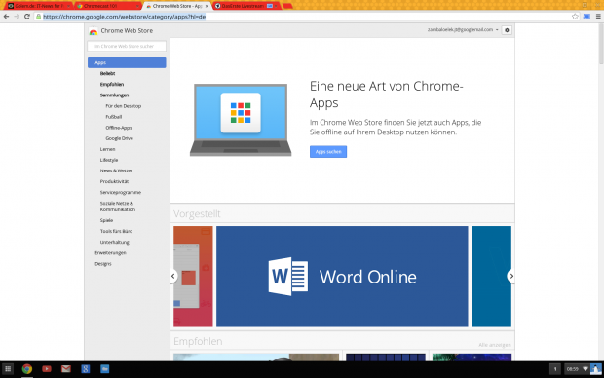Open the app launcher grid in shelf

coord(8,369)
